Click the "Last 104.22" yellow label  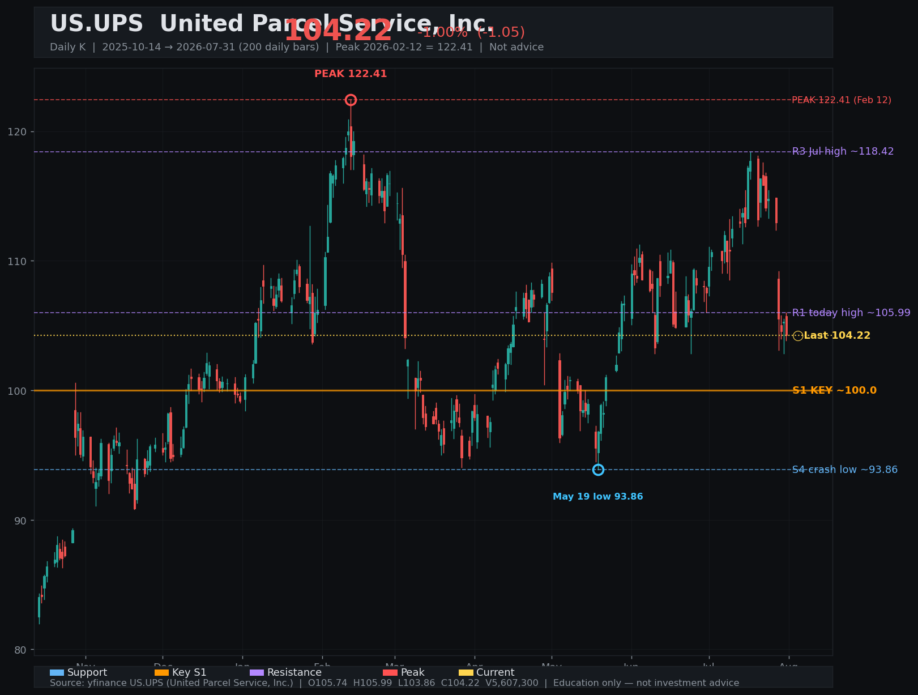point(837,336)
